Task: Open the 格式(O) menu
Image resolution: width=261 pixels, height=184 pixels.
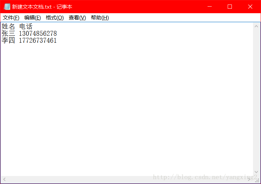Action: [55, 18]
